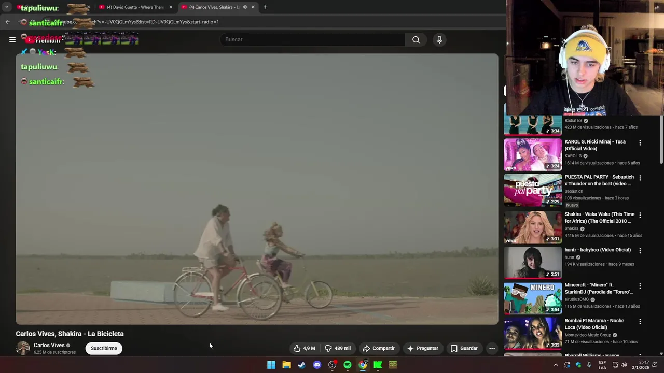
Task: Click 'Carlos Vives, Shakira - La Bicicleta' title
Action: point(70,334)
